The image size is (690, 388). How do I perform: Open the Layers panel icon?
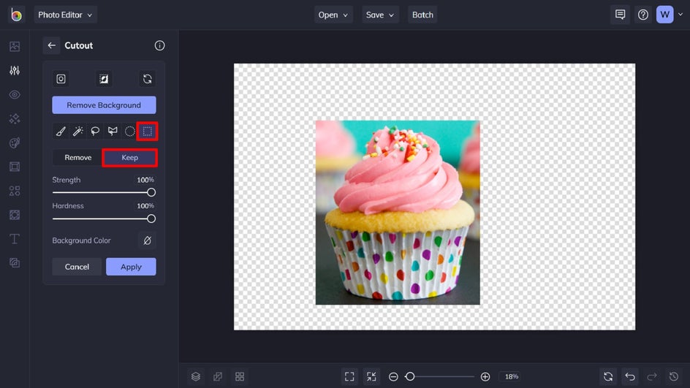point(196,376)
